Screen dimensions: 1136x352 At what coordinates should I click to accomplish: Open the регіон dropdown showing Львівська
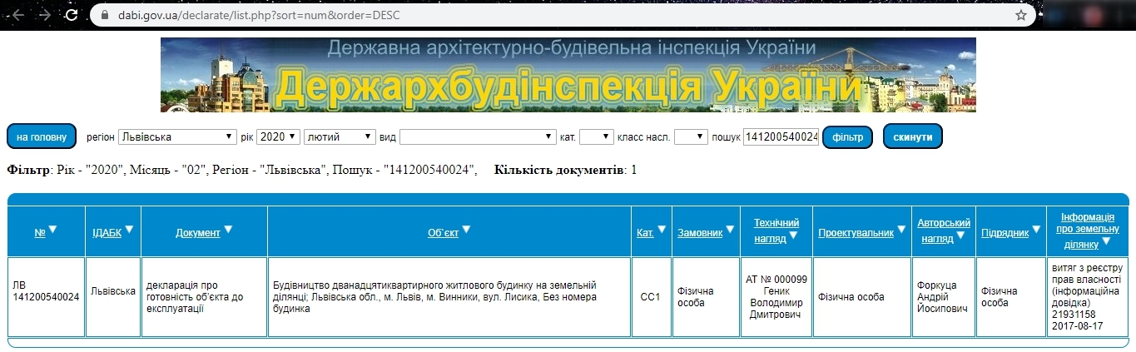pos(177,136)
